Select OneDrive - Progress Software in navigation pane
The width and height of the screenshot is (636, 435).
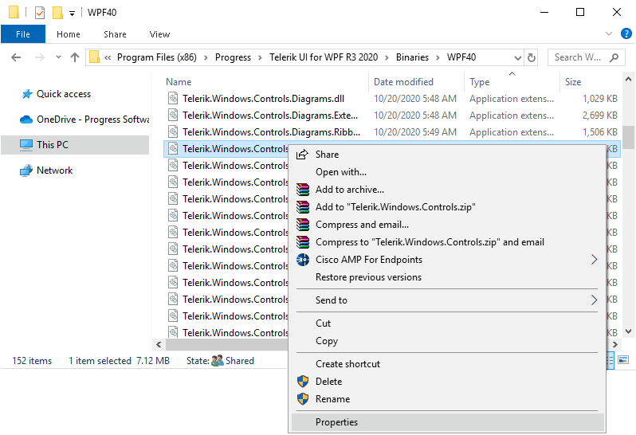coord(84,120)
